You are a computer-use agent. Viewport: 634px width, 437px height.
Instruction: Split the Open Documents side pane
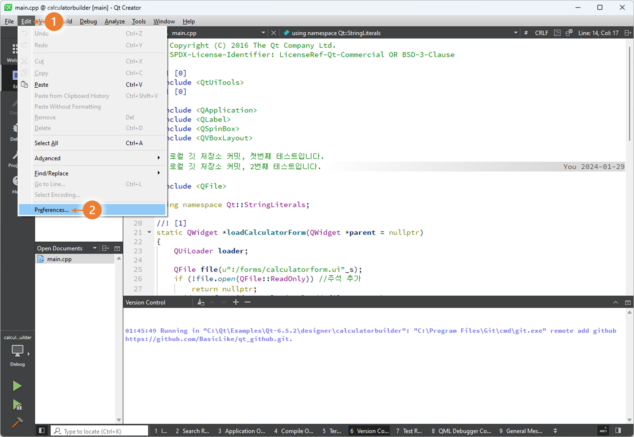click(105, 248)
